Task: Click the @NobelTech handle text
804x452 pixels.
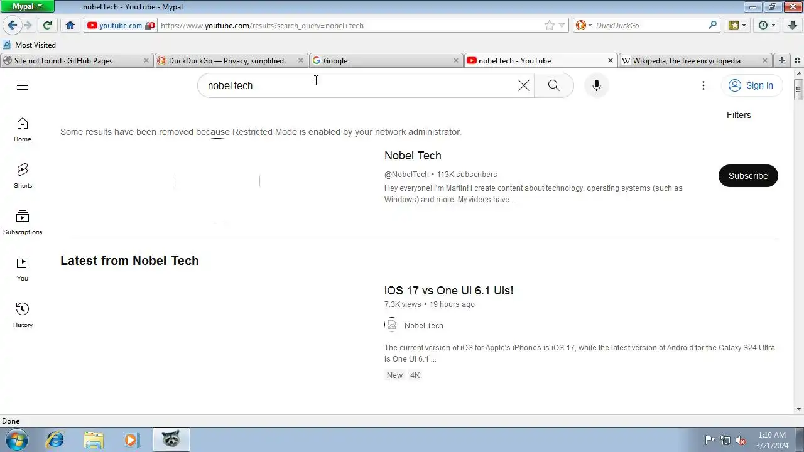Action: (406, 175)
